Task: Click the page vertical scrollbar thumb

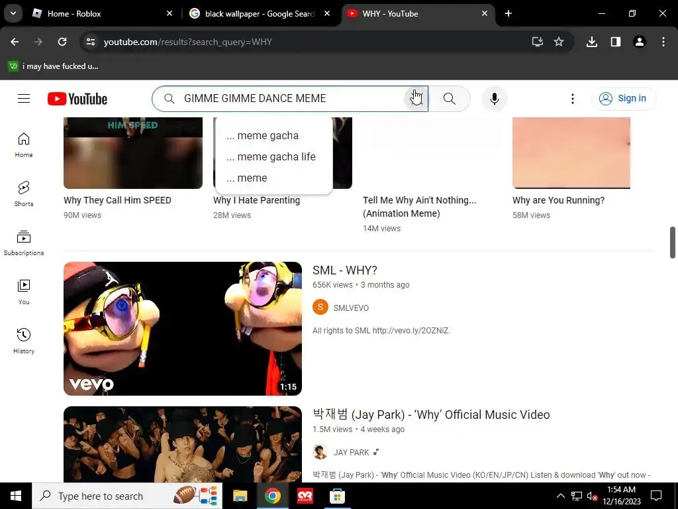Action: (x=673, y=242)
